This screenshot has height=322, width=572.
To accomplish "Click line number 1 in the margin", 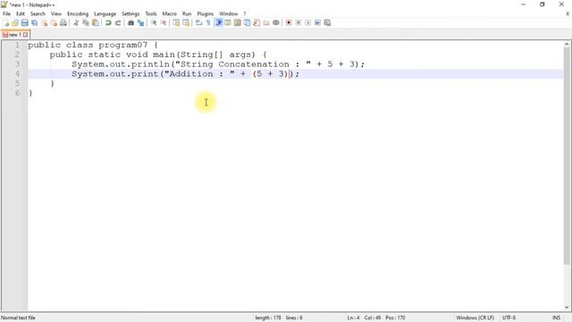I will (x=17, y=45).
